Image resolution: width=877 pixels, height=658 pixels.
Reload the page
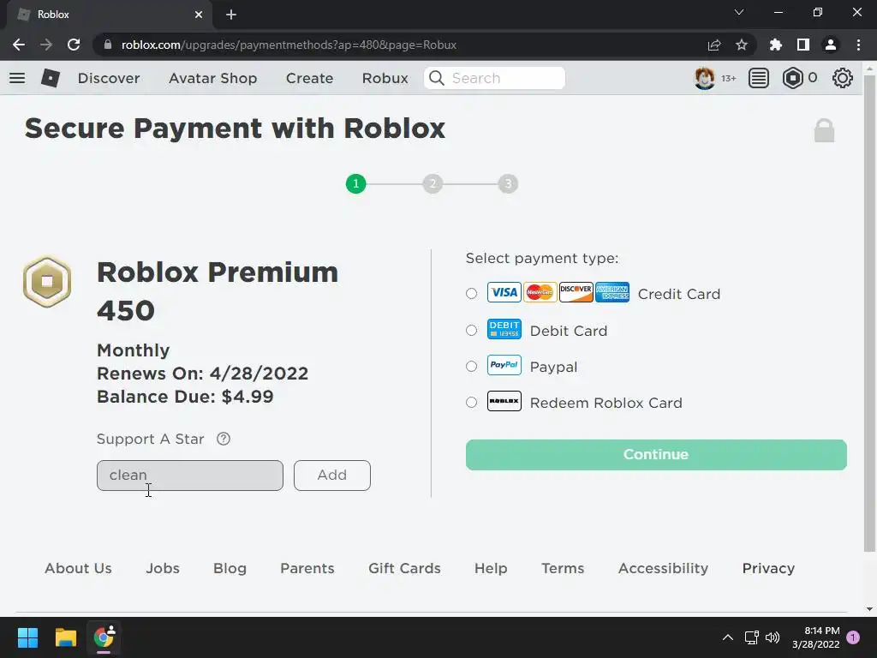pyautogui.click(x=74, y=45)
